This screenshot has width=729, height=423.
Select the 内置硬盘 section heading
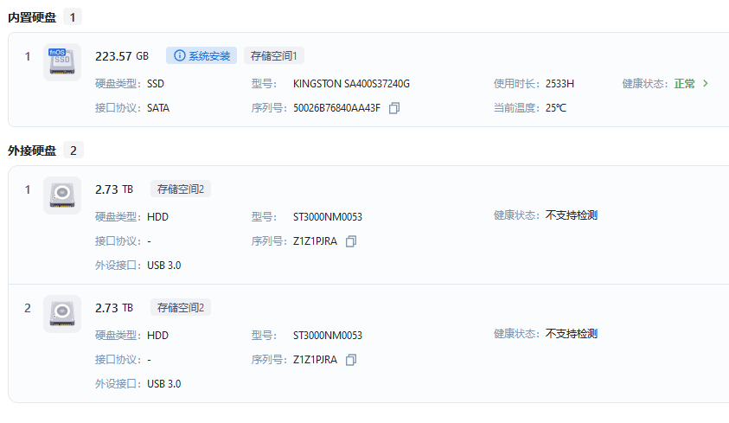(32, 17)
